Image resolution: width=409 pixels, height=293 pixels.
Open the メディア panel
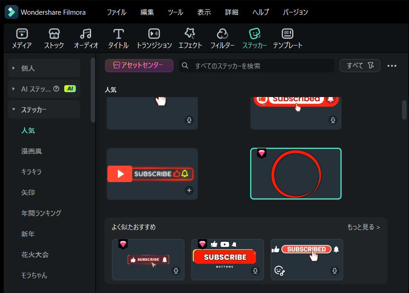[21, 38]
